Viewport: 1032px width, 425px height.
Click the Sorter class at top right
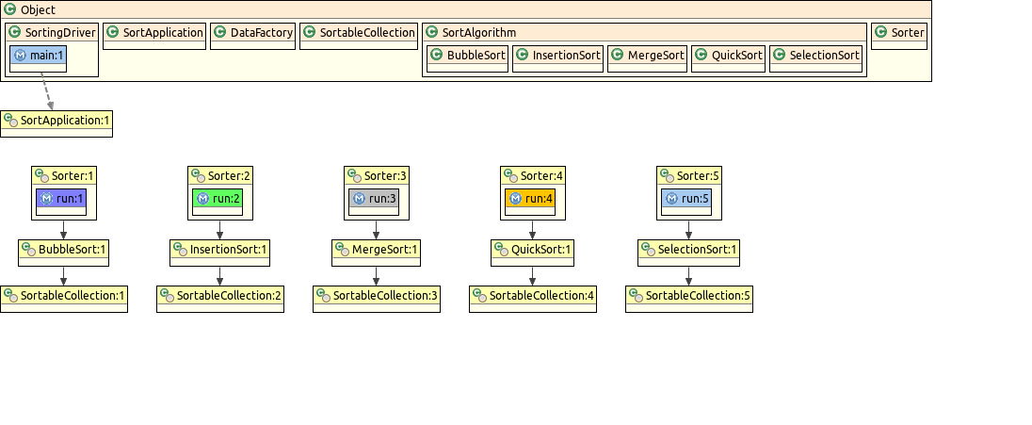tap(899, 32)
